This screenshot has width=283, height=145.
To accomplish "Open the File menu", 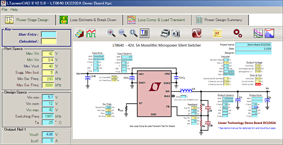I will (4, 10).
